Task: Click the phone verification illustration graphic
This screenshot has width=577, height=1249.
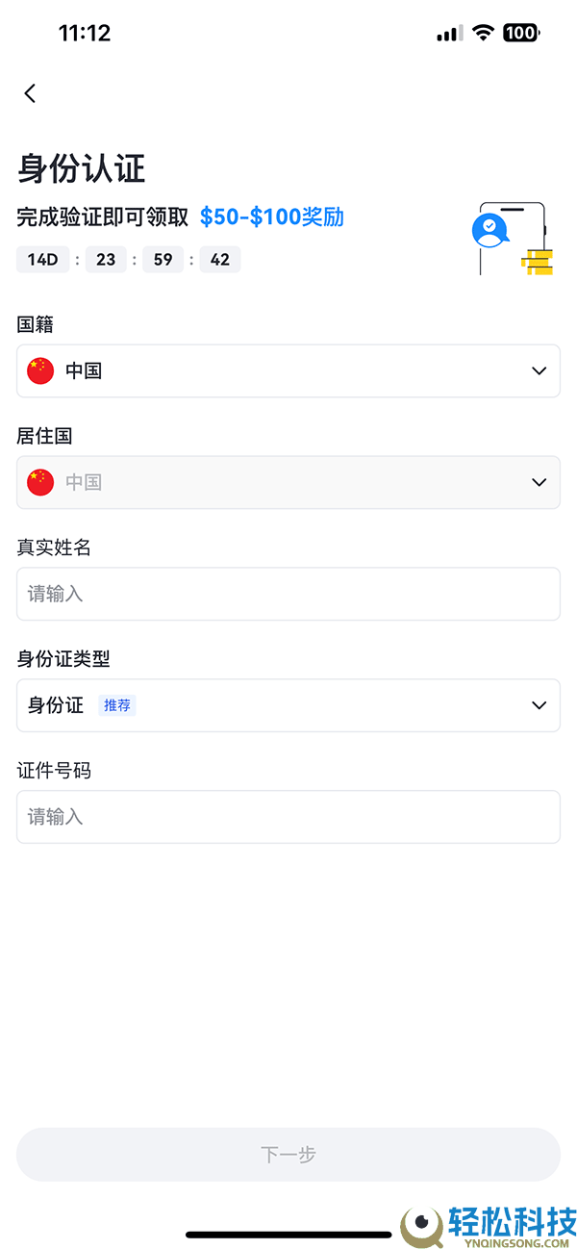Action: coord(512,239)
